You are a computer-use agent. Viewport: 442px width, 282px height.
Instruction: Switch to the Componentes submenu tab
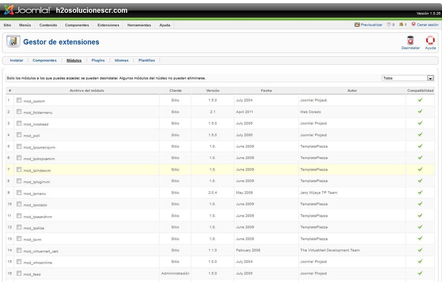(45, 60)
